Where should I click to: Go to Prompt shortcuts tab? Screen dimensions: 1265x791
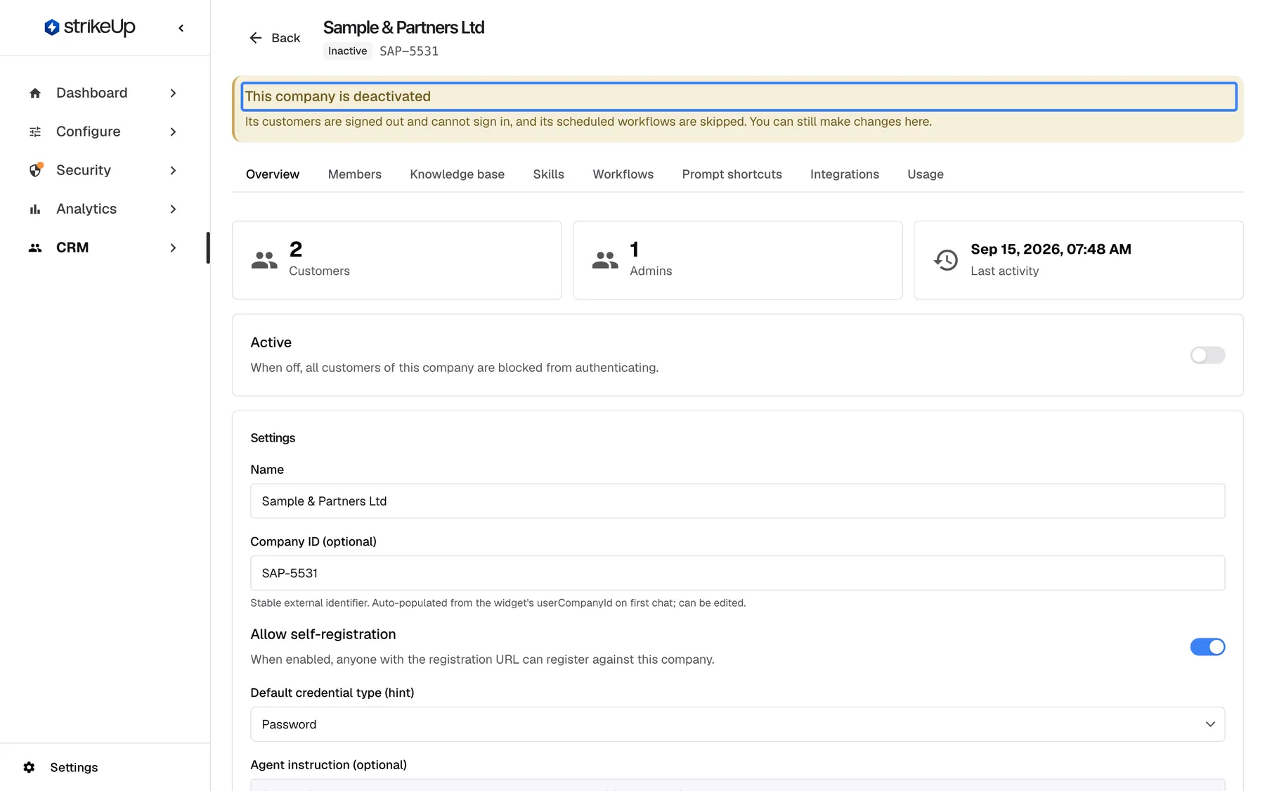(x=732, y=174)
